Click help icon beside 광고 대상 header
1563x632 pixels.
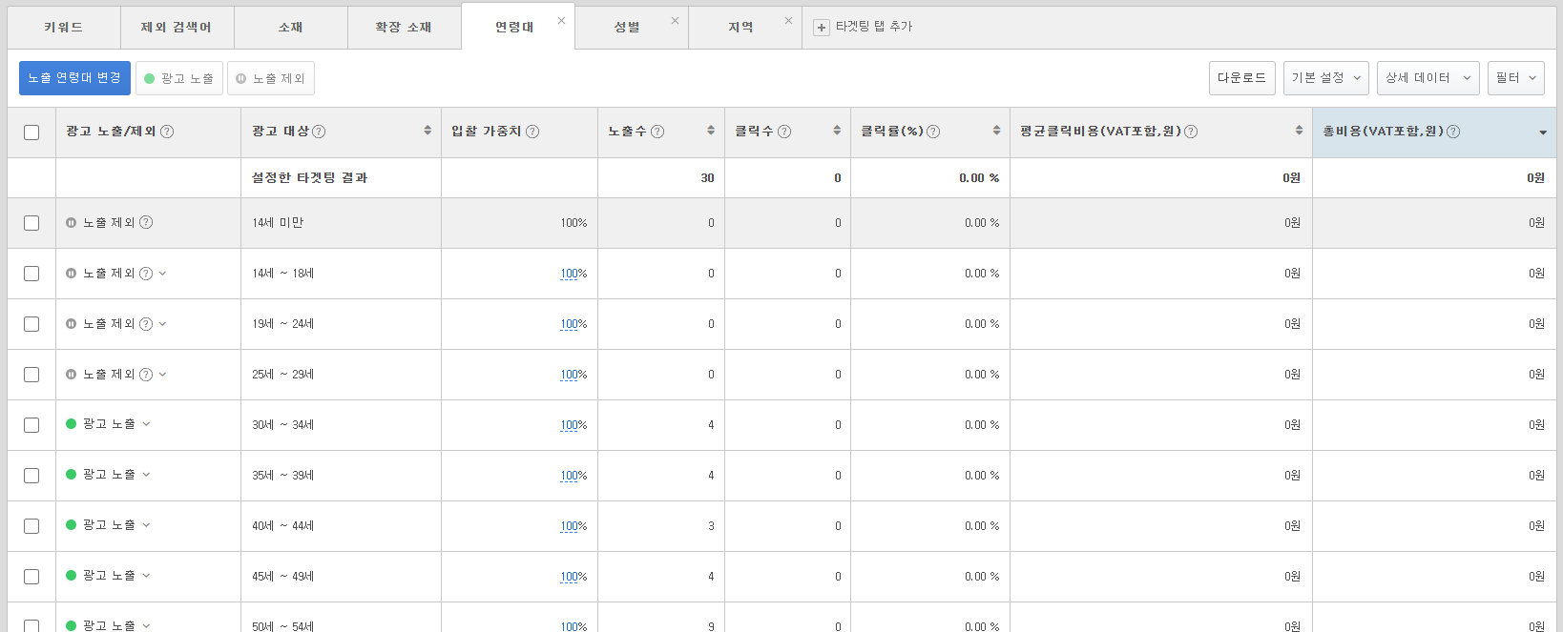(x=319, y=132)
